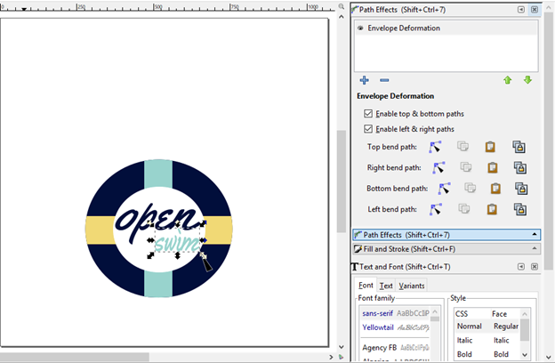555x363 pixels.
Task: Link Left bend path to clipboard path
Action: click(519, 209)
